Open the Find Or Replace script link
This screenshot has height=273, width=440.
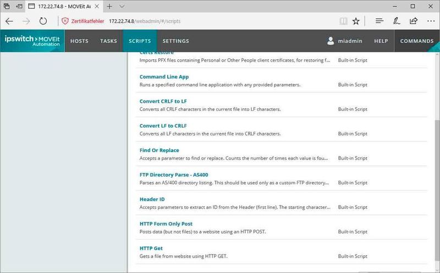point(159,151)
